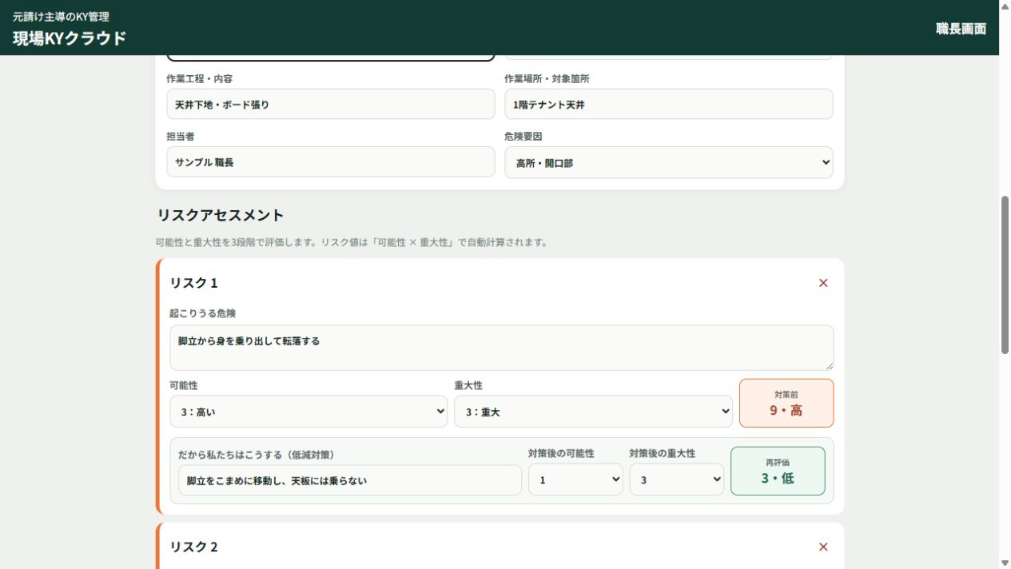The image size is (1011, 569).
Task: Click the 担当者 input field
Action: (x=331, y=161)
